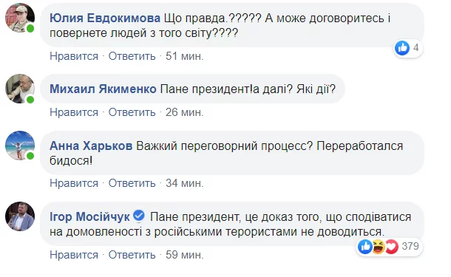Click Нравится under Ігор Мосійчук's comment
The image size is (451, 277).
[x=74, y=255]
